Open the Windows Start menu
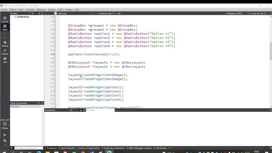 coord(4,152)
